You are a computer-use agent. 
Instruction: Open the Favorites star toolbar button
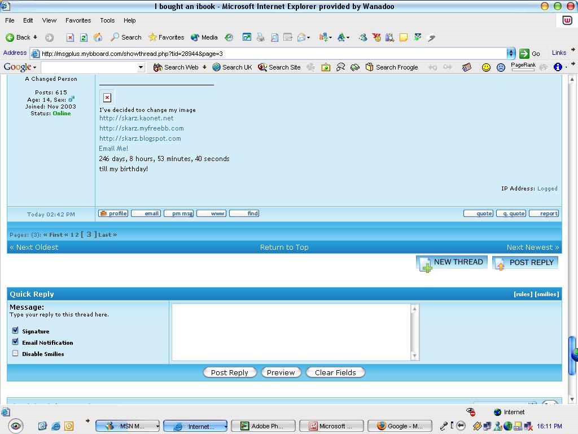point(166,37)
